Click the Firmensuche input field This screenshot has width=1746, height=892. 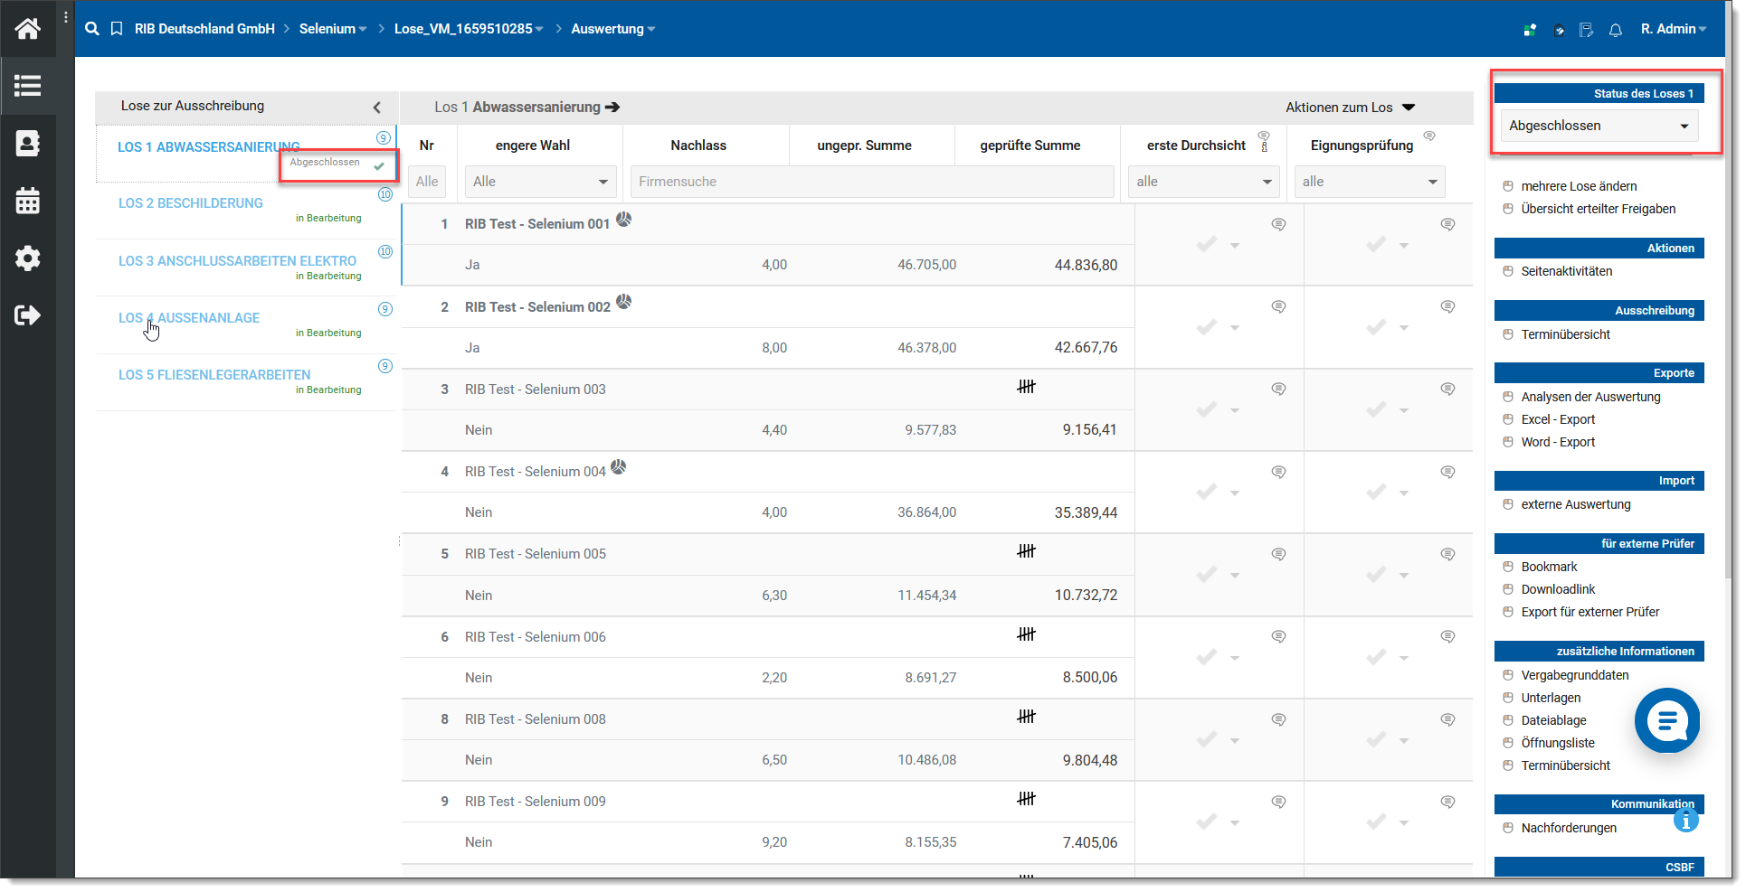[x=871, y=182]
